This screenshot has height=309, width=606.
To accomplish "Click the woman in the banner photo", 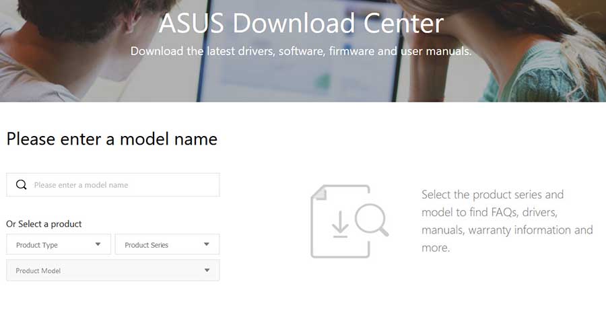I will [502, 50].
